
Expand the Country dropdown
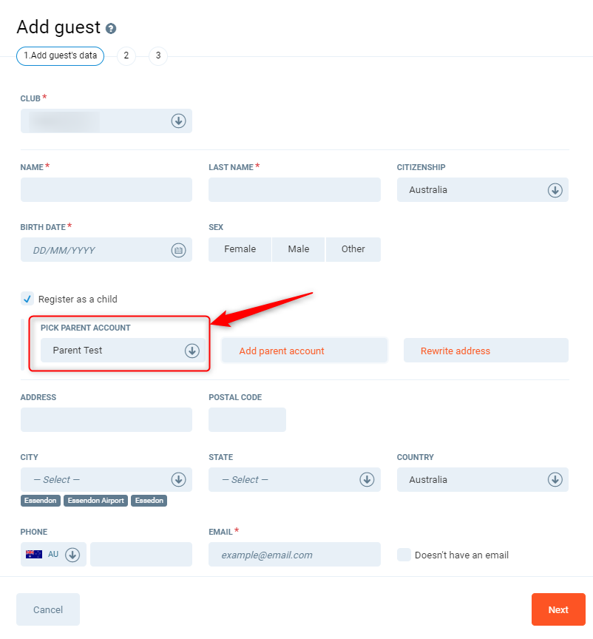[555, 479]
